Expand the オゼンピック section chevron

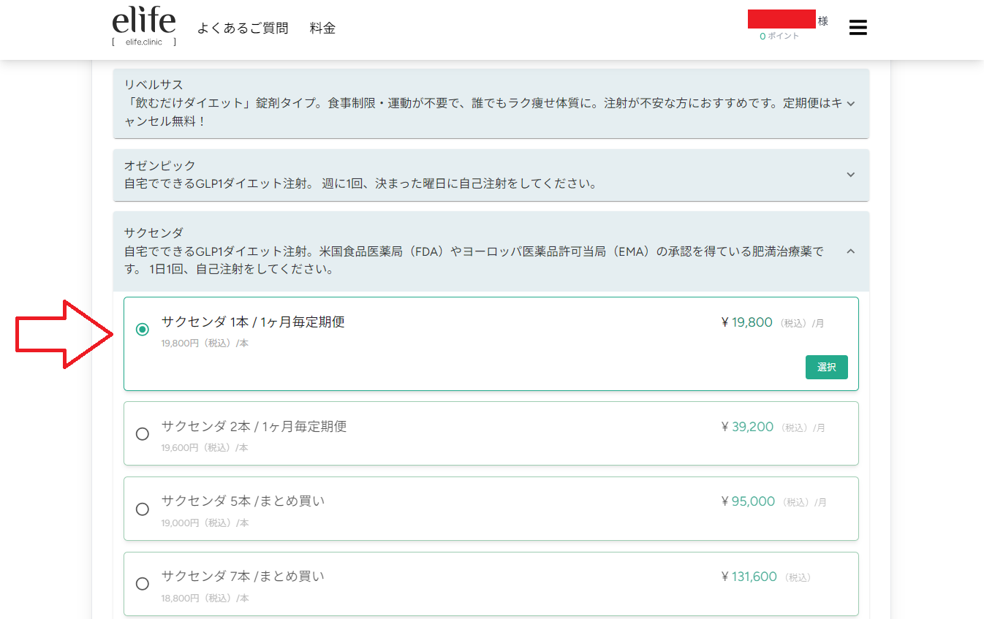(850, 175)
